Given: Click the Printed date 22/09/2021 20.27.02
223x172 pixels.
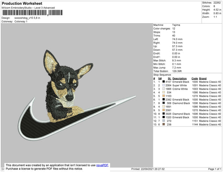Looking at the screenshot, I should click(x=153, y=169).
